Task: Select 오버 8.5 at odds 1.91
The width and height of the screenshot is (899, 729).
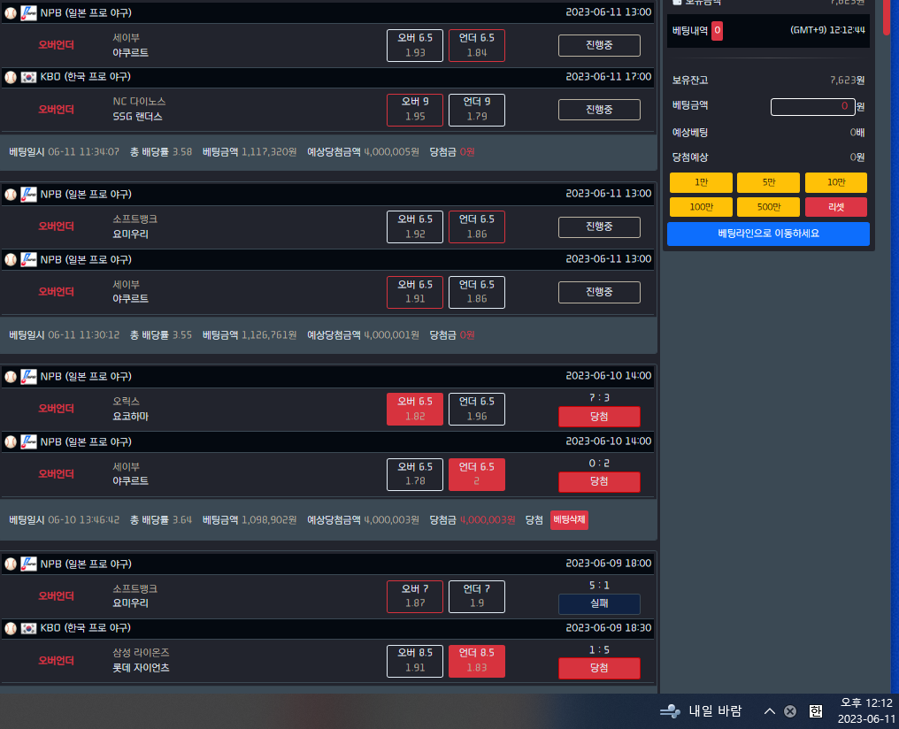Action: [415, 661]
